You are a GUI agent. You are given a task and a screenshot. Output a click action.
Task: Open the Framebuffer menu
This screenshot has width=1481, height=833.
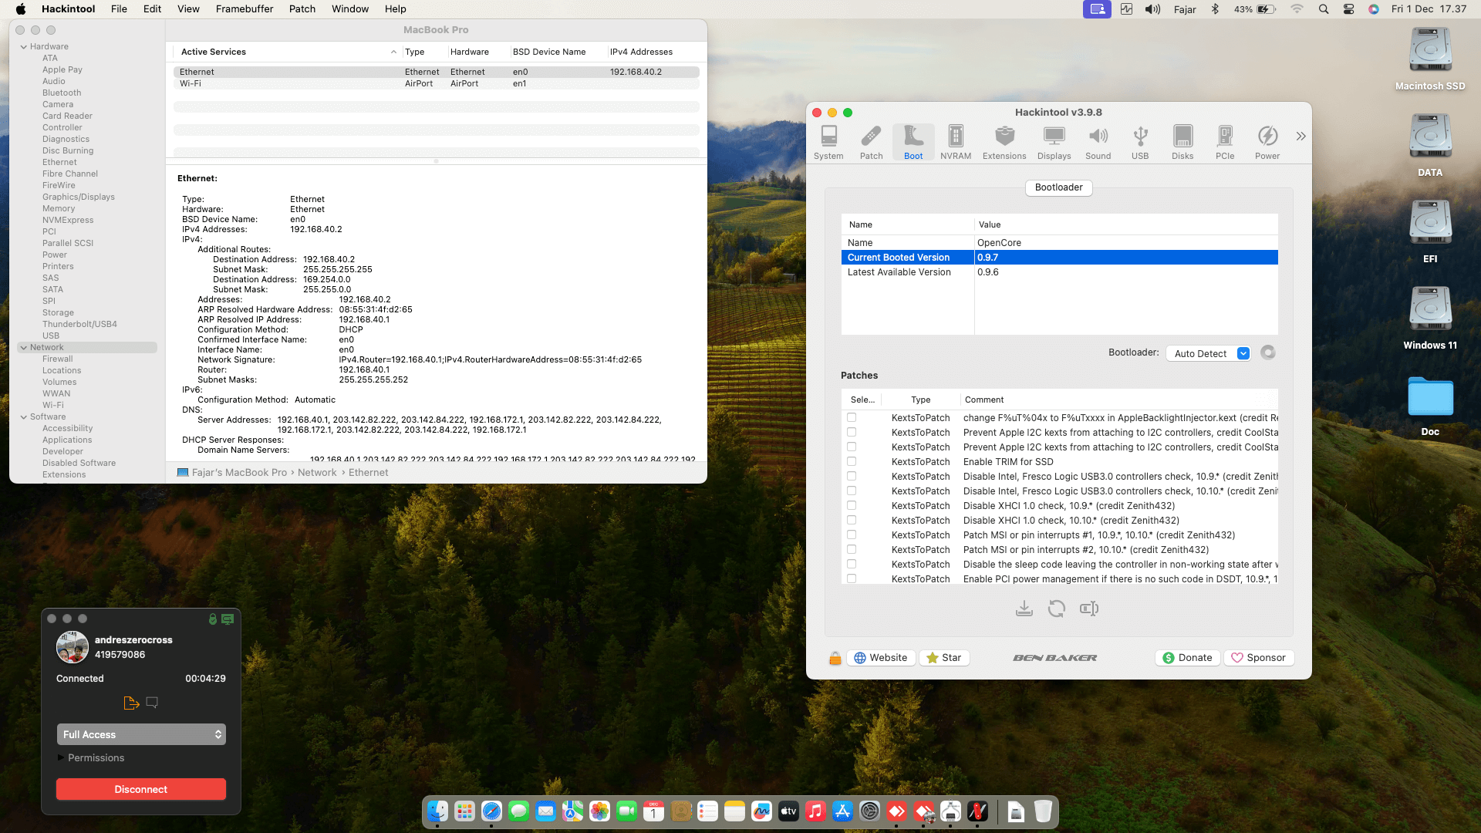click(x=244, y=8)
